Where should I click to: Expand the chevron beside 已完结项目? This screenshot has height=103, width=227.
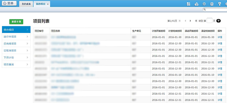click(x=27, y=44)
